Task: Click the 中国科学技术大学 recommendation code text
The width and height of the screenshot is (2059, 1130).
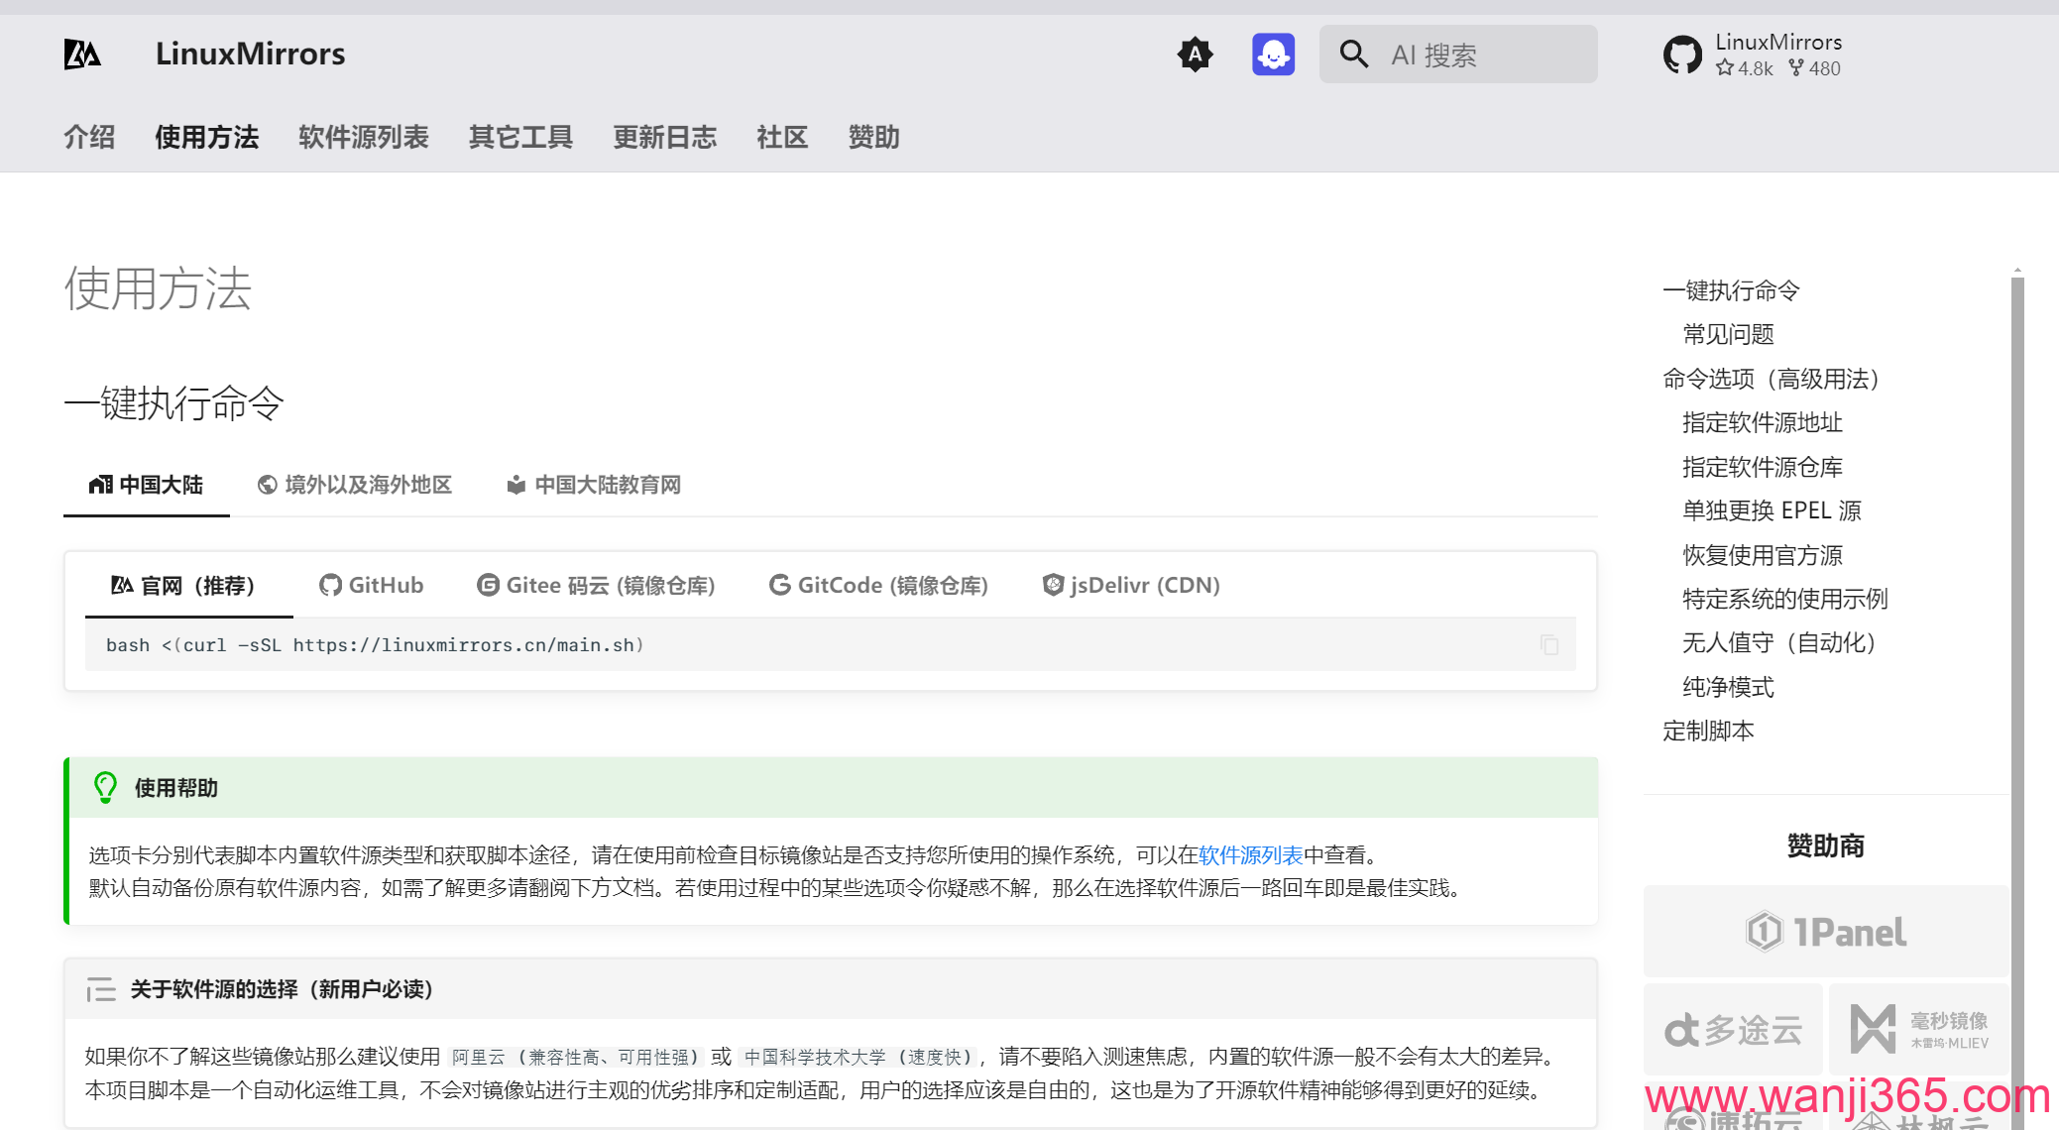Action: click(858, 1058)
